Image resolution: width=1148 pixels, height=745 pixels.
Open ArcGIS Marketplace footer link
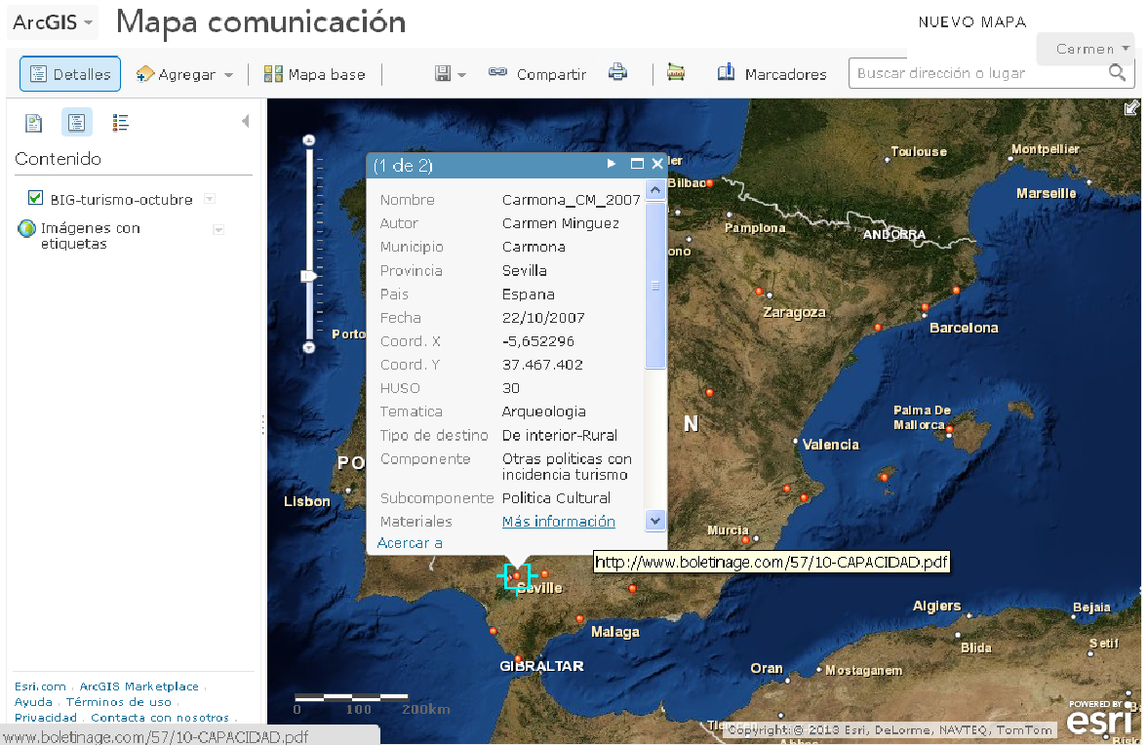coord(139,686)
